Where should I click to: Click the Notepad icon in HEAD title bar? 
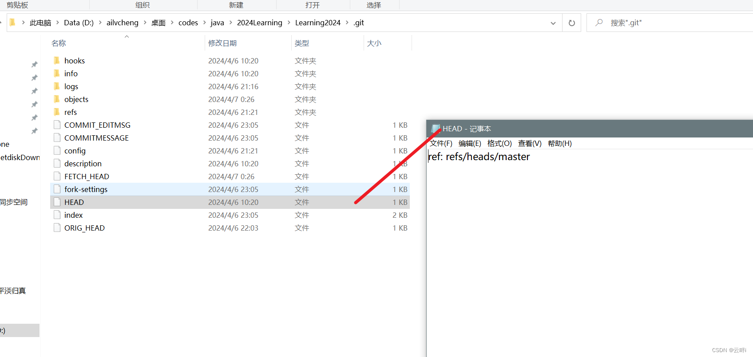436,129
